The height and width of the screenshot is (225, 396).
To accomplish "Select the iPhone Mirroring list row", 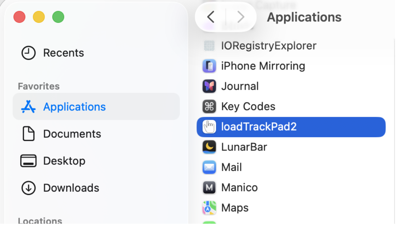I will click(x=291, y=66).
